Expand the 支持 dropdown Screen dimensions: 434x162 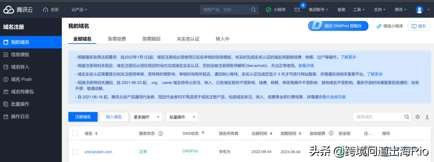(380, 10)
